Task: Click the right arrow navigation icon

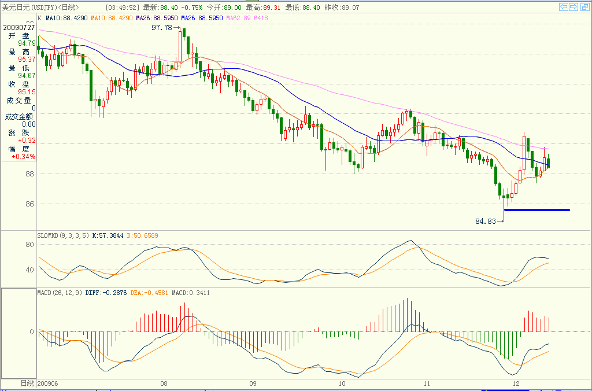Action: click(573, 7)
